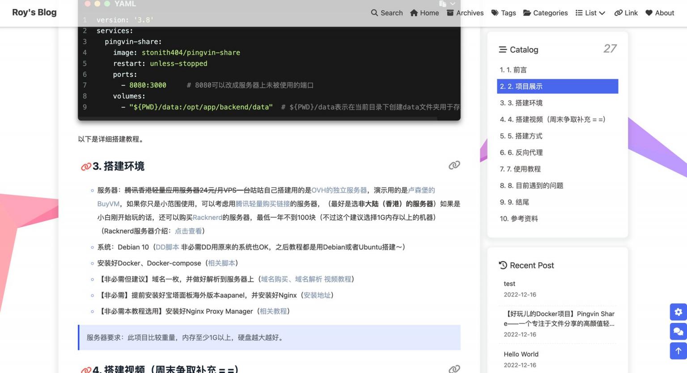Collapse the YAML code block using the chevron

click(453, 4)
